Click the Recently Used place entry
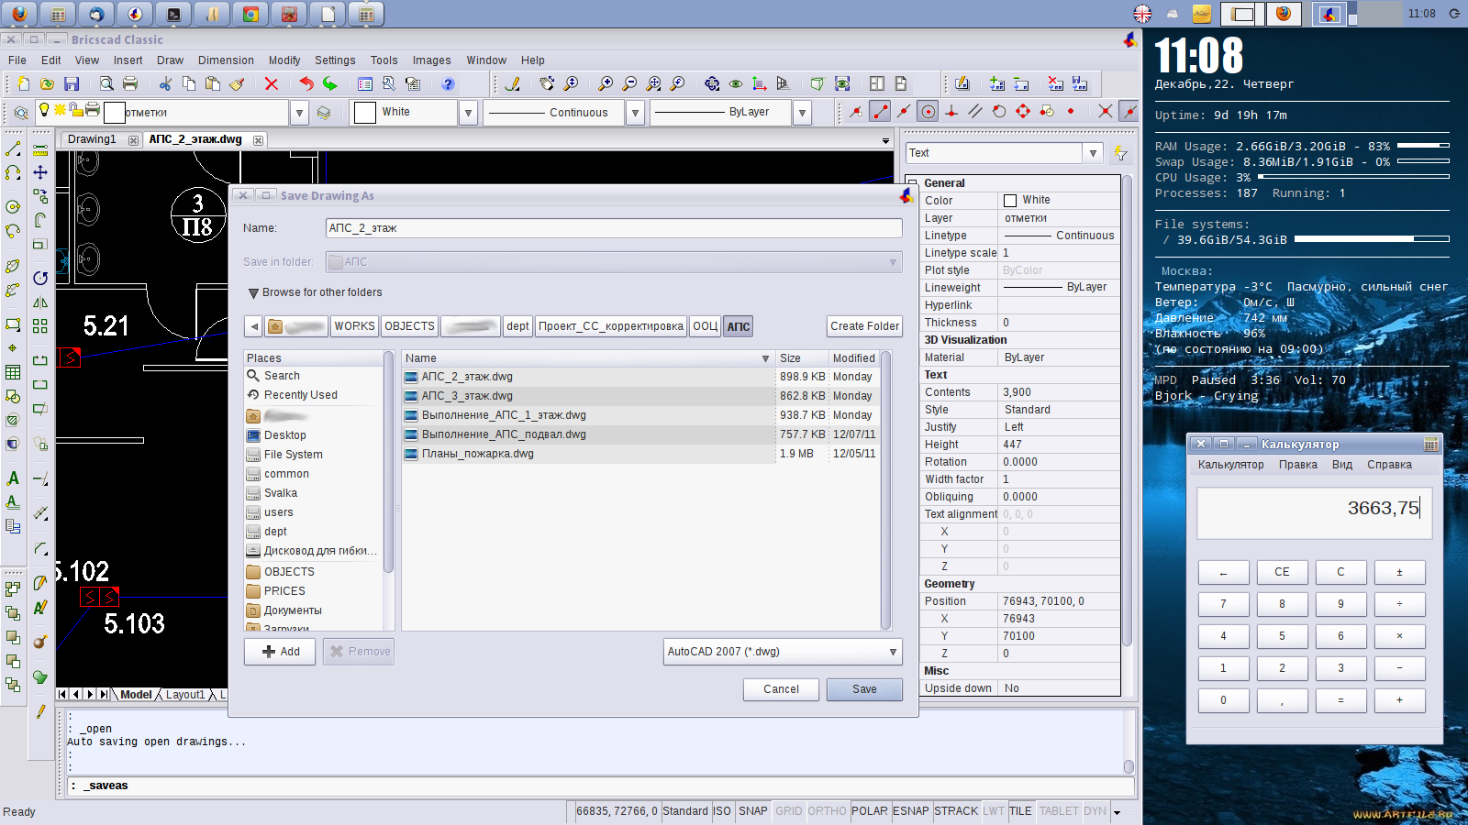The image size is (1468, 825). (x=300, y=395)
